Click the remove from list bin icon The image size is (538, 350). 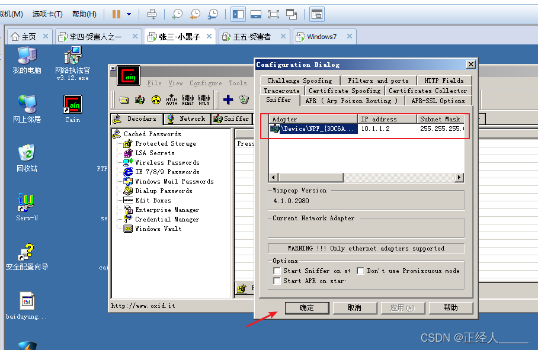244,99
